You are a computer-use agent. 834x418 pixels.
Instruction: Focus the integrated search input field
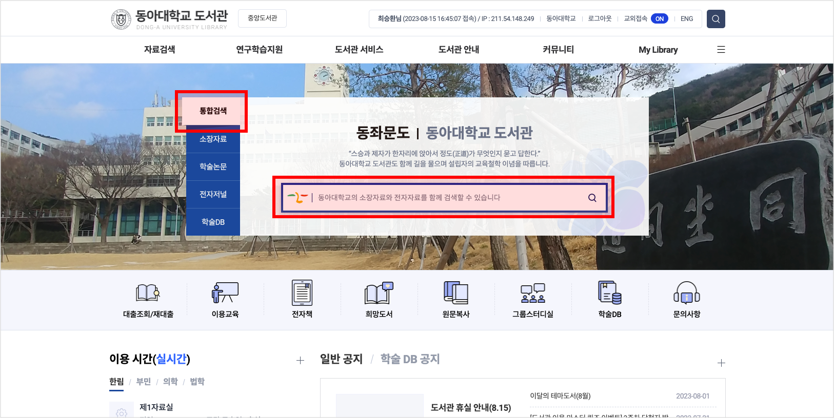pyautogui.click(x=444, y=198)
